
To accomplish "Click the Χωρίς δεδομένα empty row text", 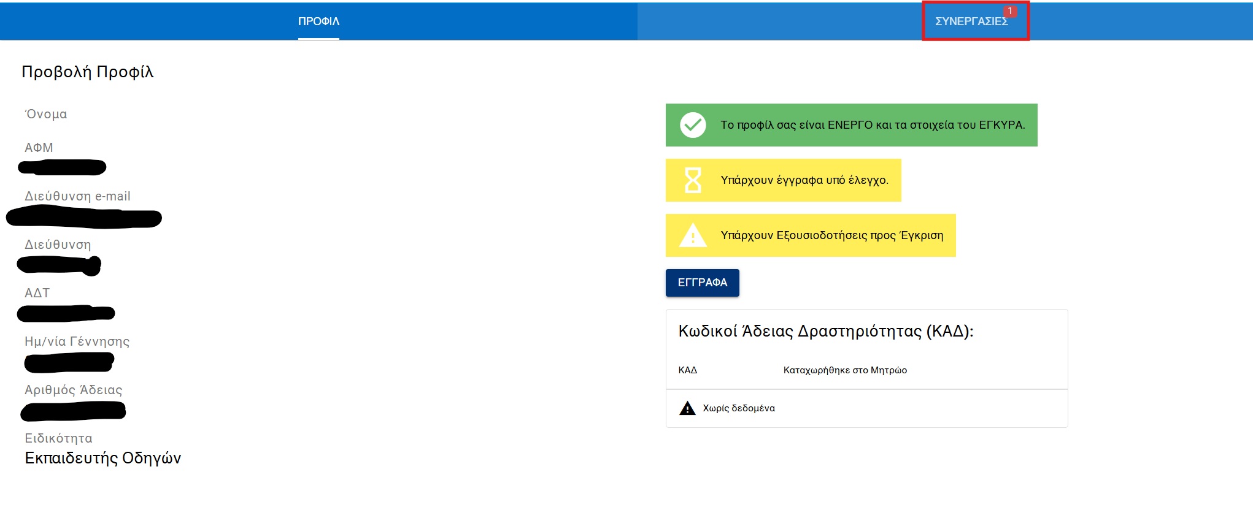I will pos(738,408).
